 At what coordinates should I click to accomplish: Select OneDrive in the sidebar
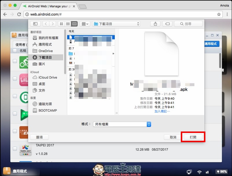pyautogui.click(x=46, y=51)
